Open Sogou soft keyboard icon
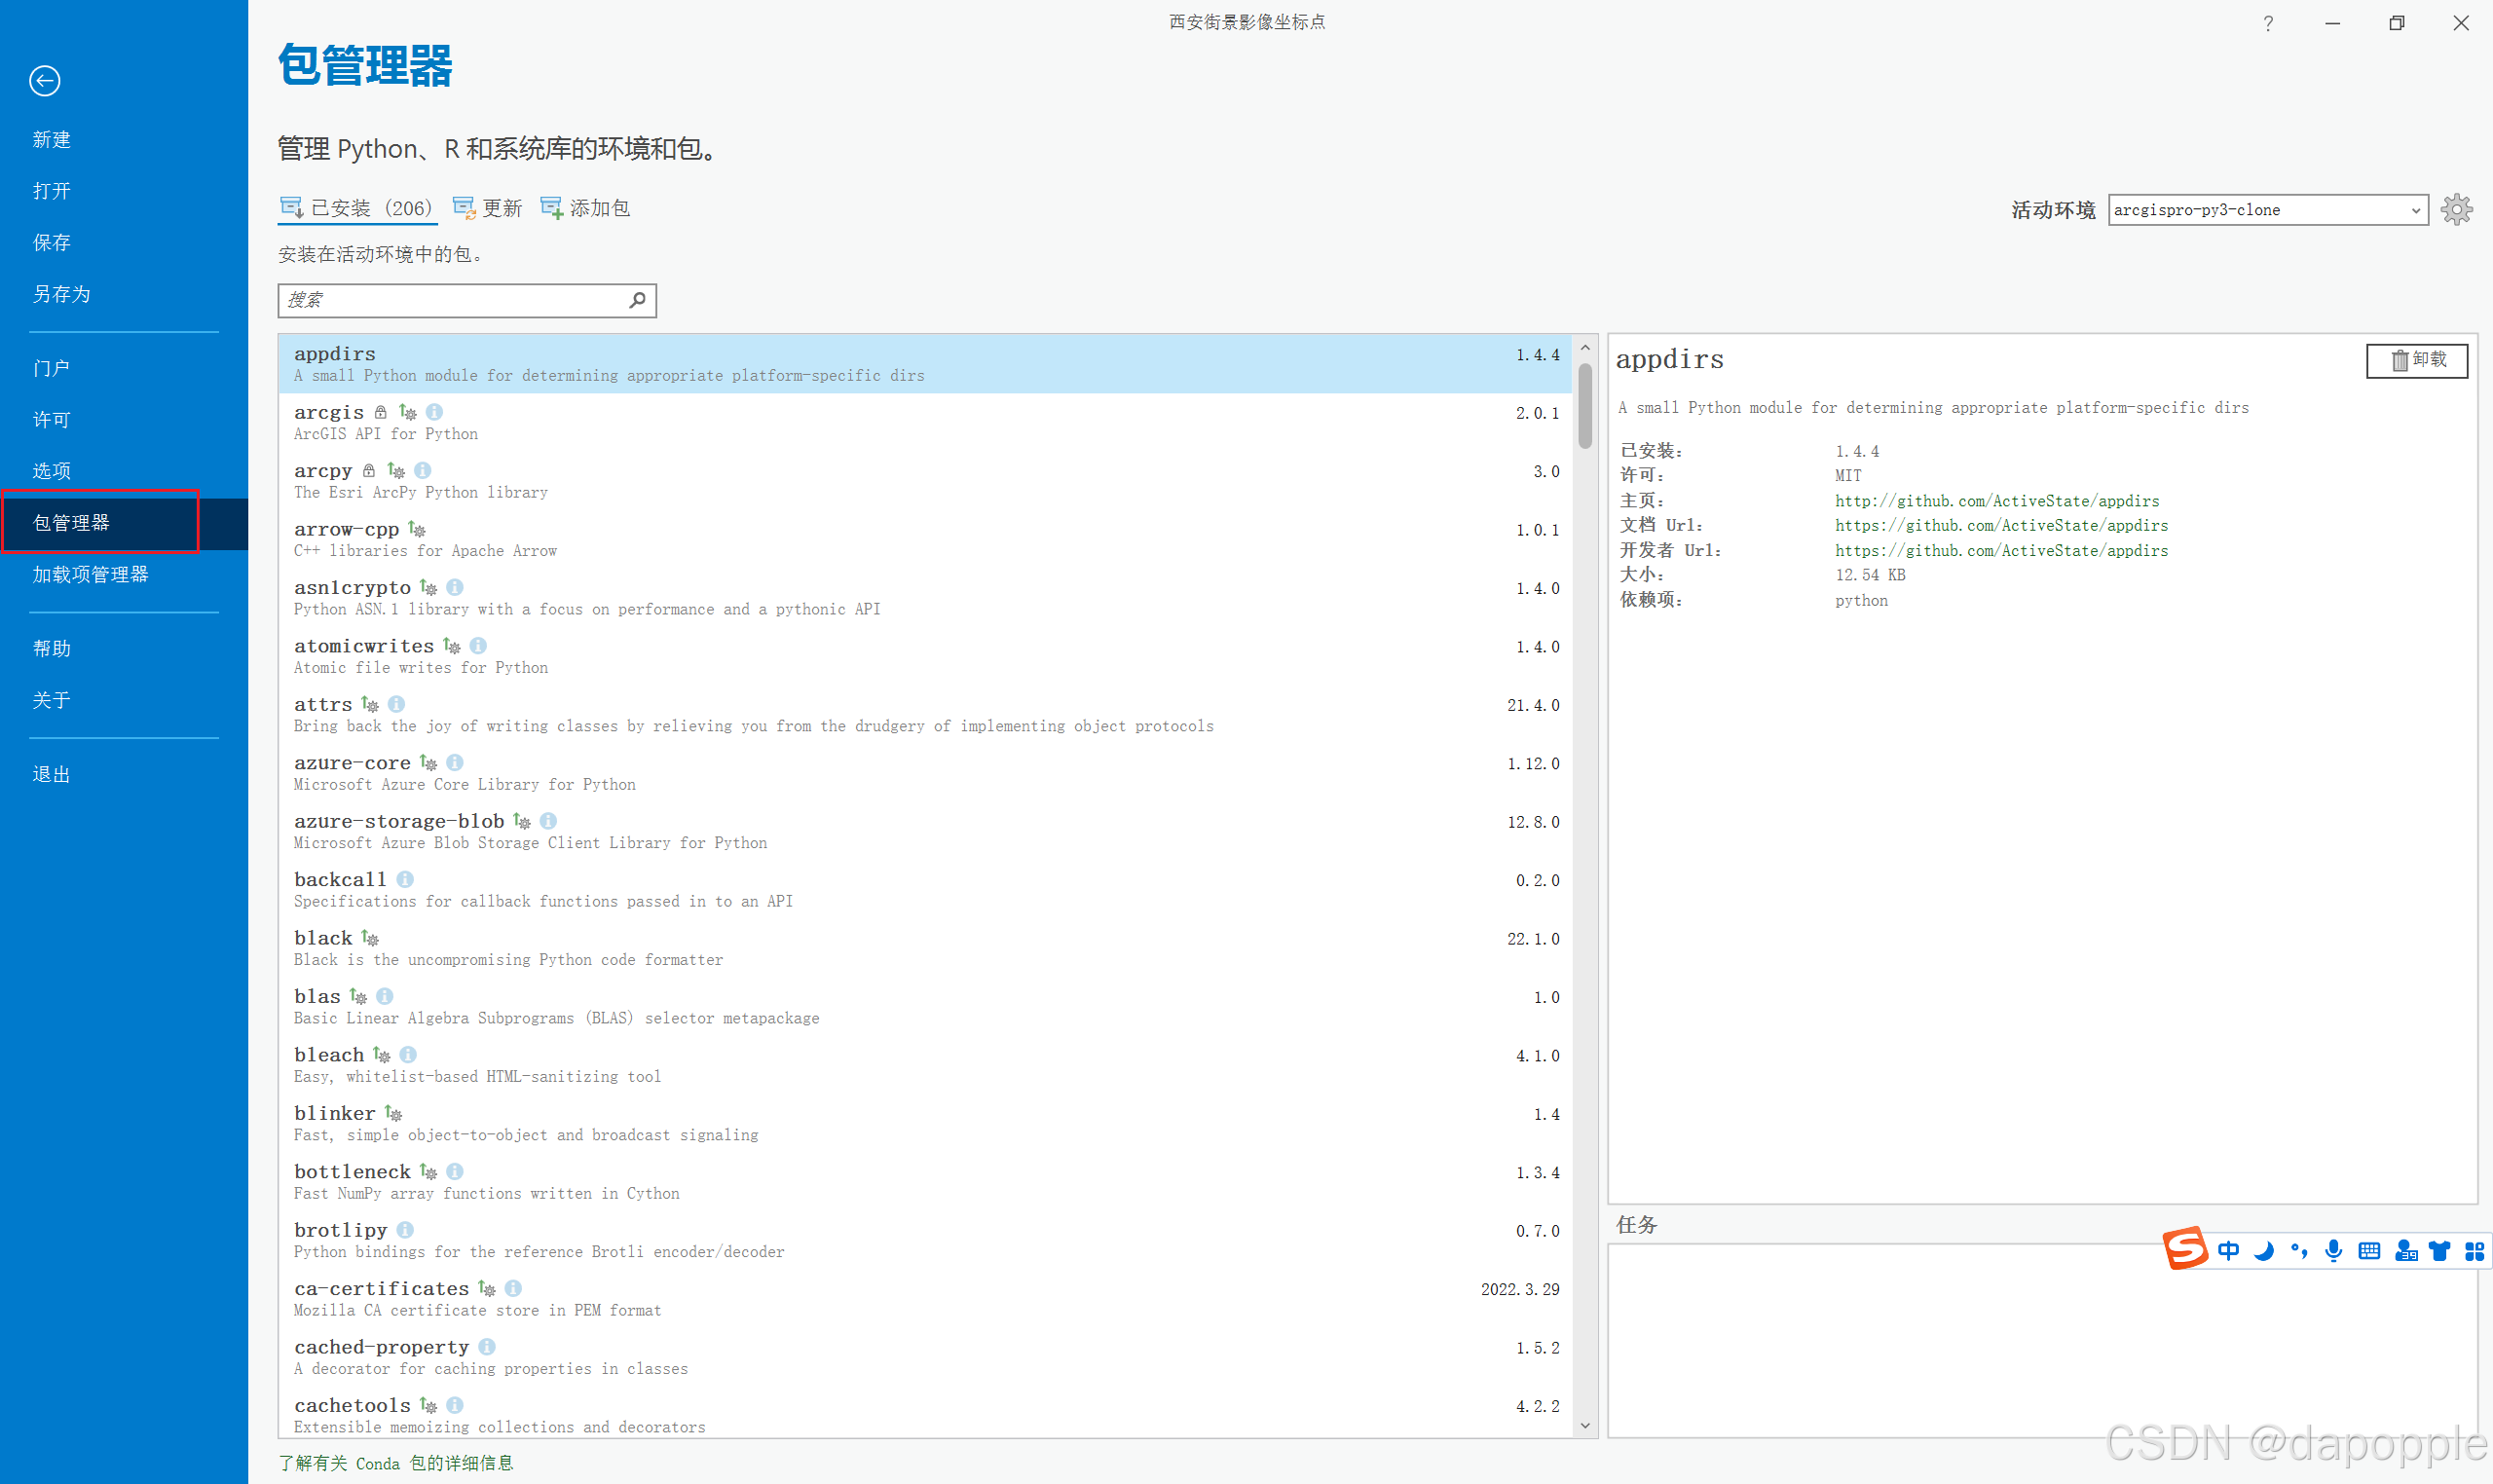This screenshot has width=2493, height=1484. point(2369,1251)
